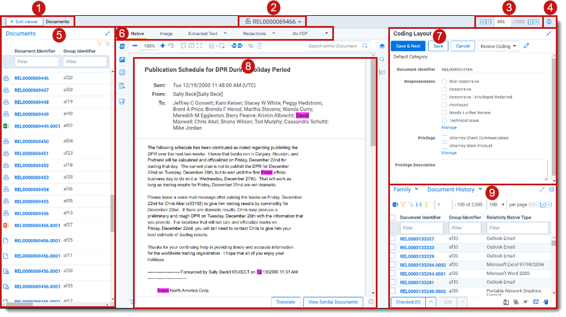Select the Responsive radio option

[444, 89]
